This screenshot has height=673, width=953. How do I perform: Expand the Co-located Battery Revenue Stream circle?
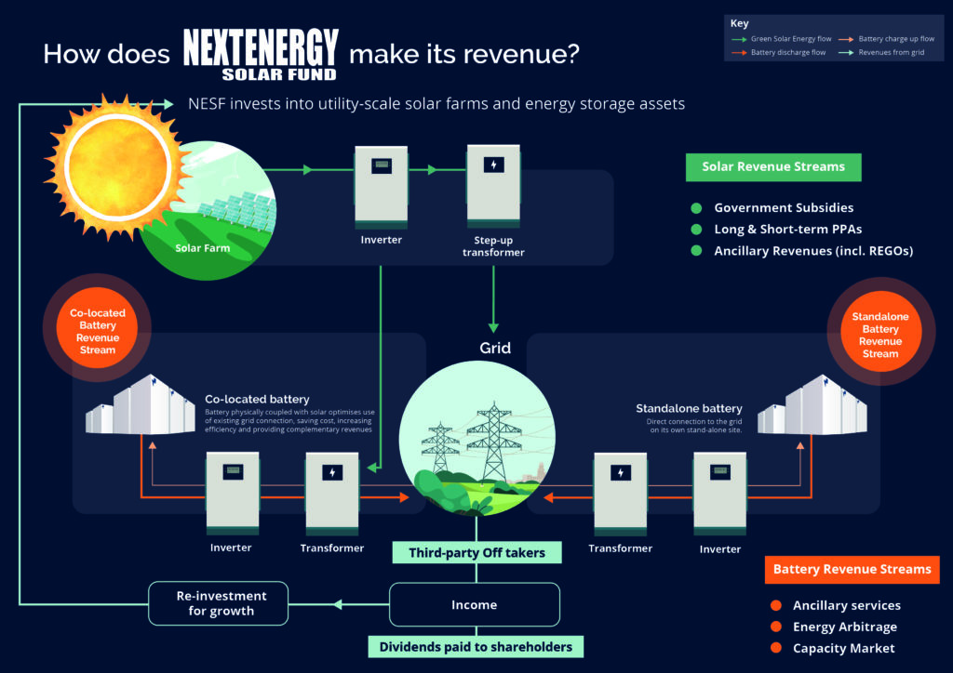click(x=97, y=329)
